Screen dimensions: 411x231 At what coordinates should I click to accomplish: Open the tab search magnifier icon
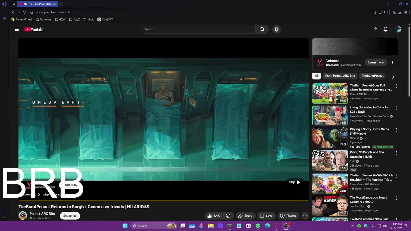[x=388, y=4]
